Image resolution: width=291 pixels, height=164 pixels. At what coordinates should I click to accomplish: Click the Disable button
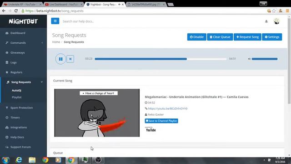pos(197,37)
